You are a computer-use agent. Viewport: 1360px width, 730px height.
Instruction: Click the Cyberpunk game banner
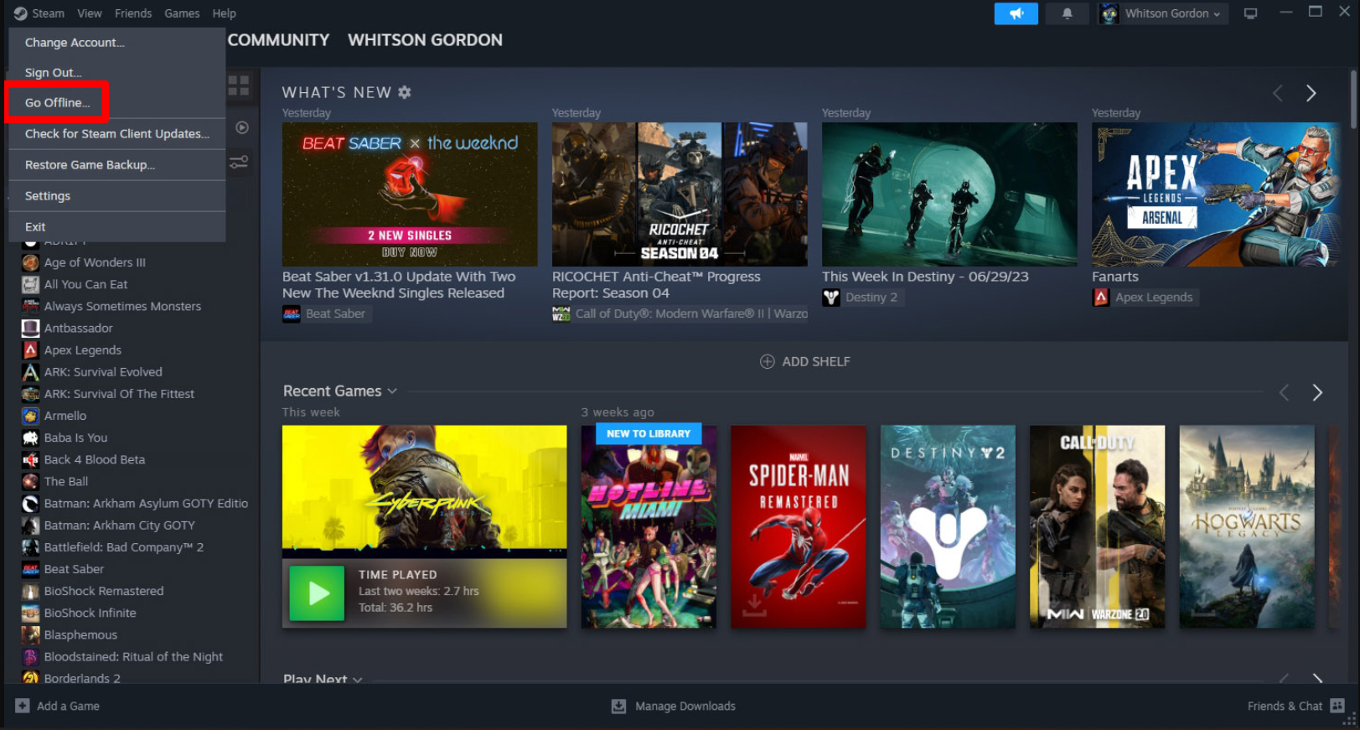point(424,491)
